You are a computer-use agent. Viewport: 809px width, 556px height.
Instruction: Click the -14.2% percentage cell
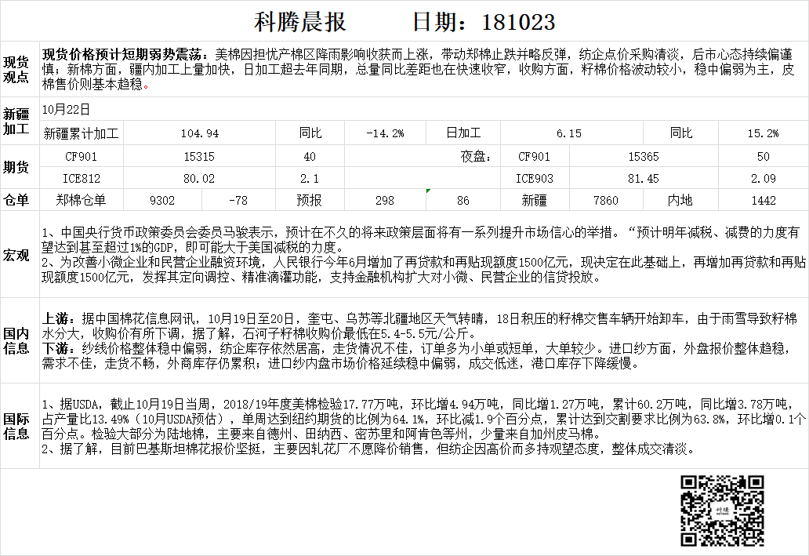(385, 133)
